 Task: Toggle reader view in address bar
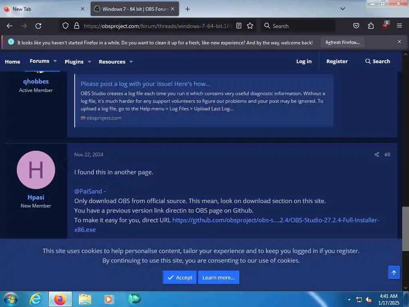[239, 26]
